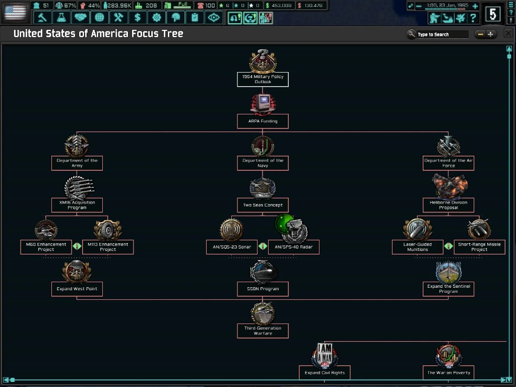Screen dimensions: 516x387
Task: Open the Research tab via the flask icon
Action: [61, 17]
